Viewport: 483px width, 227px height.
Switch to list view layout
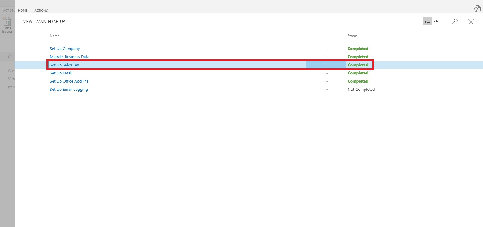(427, 21)
